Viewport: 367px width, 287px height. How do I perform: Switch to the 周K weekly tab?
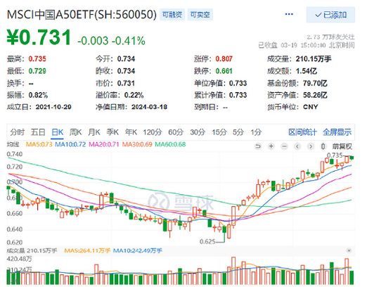[75, 132]
